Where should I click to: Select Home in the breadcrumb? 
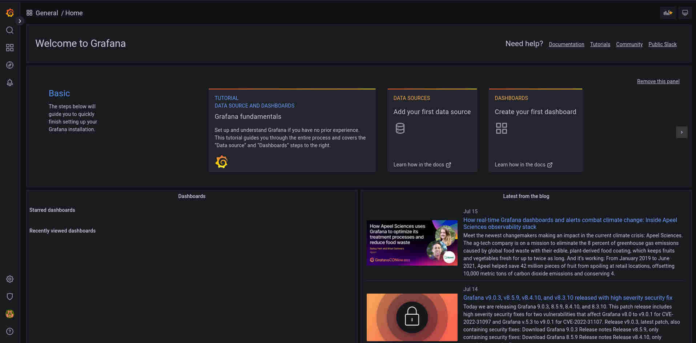tap(74, 13)
